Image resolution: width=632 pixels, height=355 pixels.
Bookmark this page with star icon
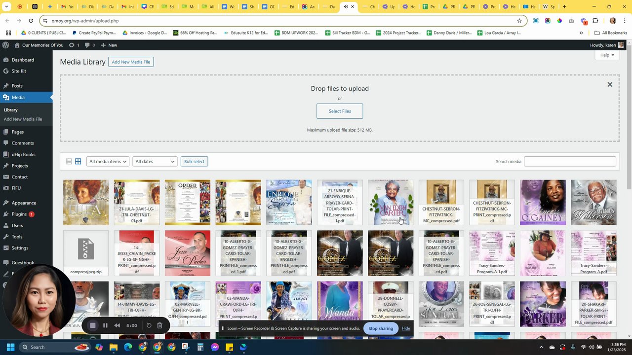(x=519, y=21)
